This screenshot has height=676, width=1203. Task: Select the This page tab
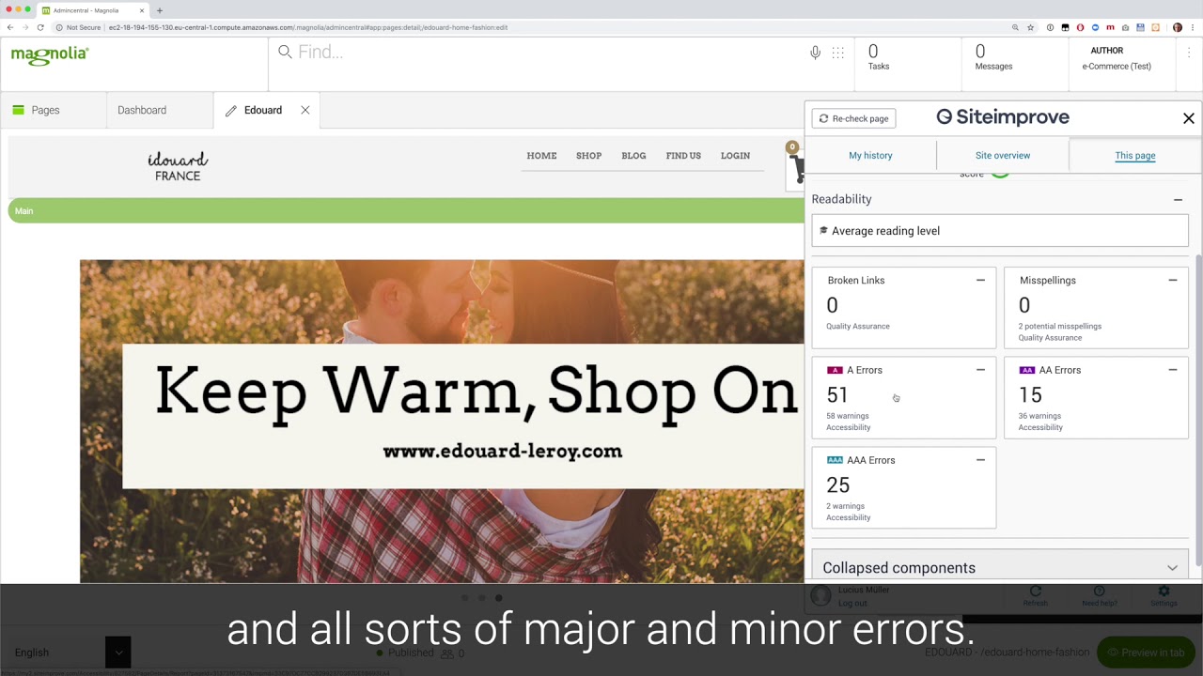point(1135,156)
